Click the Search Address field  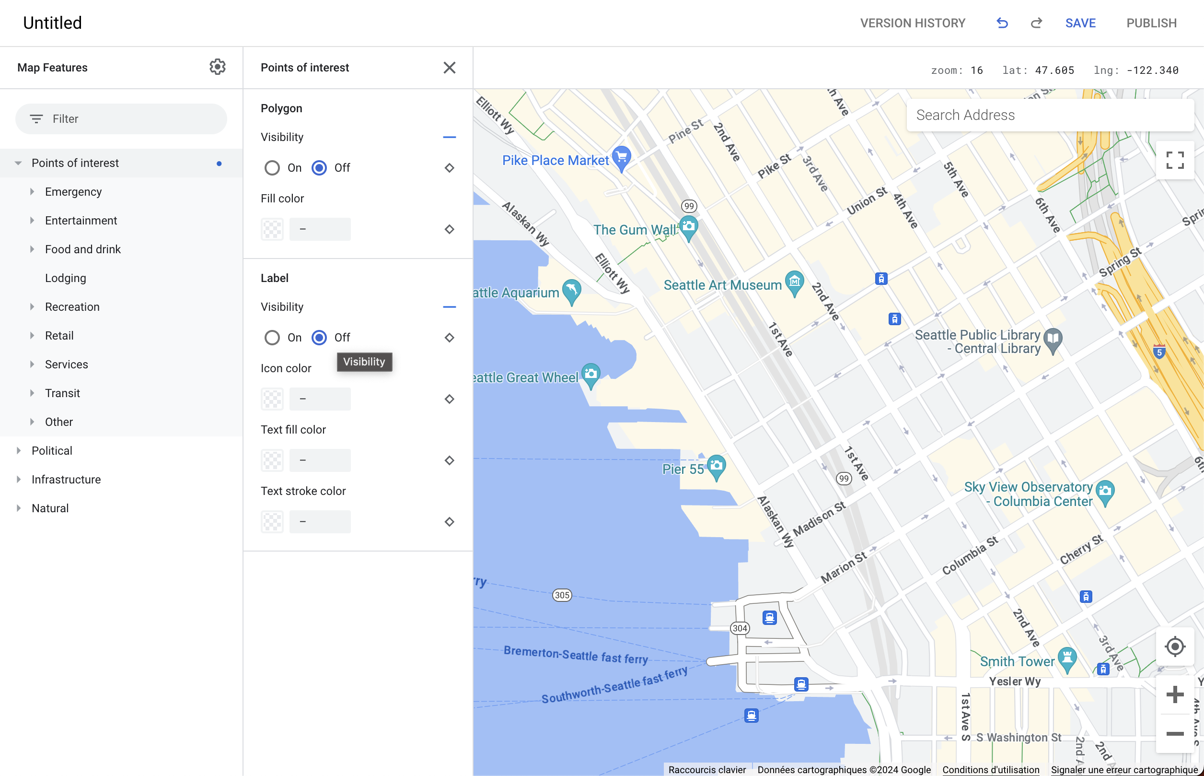pyautogui.click(x=1050, y=116)
